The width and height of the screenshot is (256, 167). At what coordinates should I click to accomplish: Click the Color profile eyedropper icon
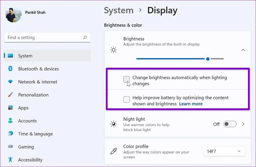114,151
